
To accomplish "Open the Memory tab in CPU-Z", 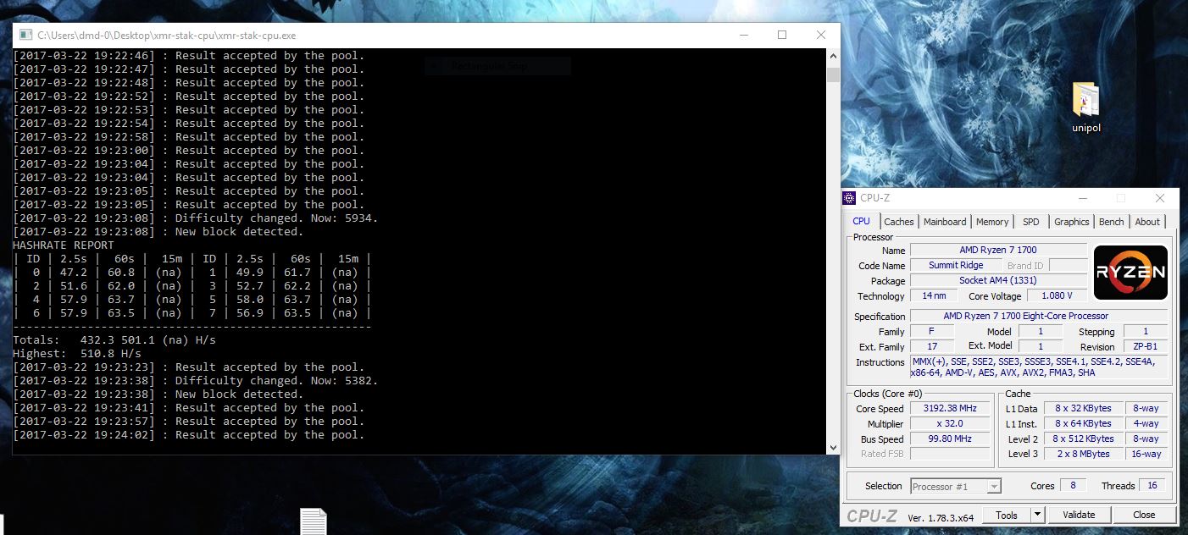I will coord(992,222).
